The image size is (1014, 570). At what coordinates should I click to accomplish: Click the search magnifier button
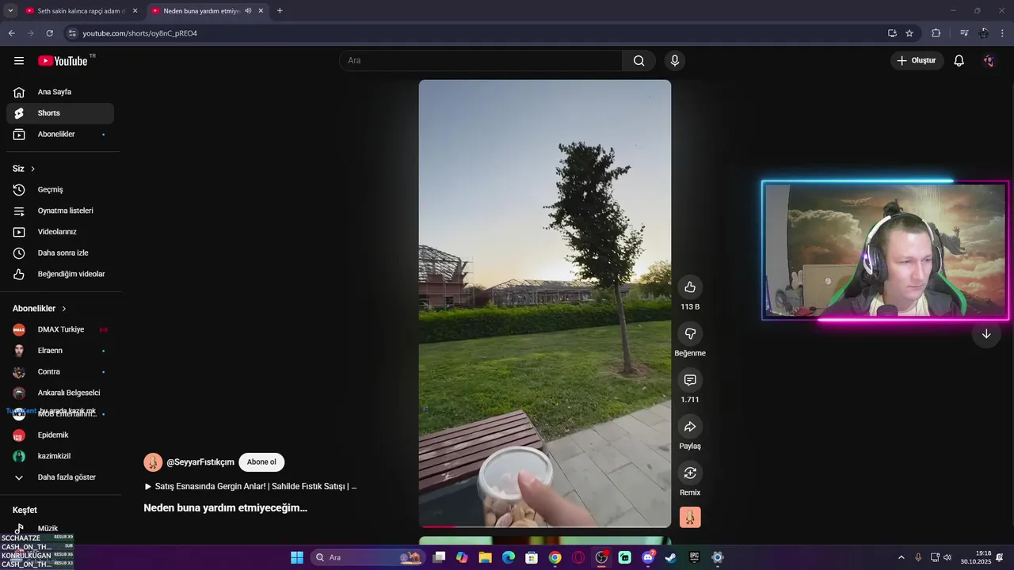point(639,61)
